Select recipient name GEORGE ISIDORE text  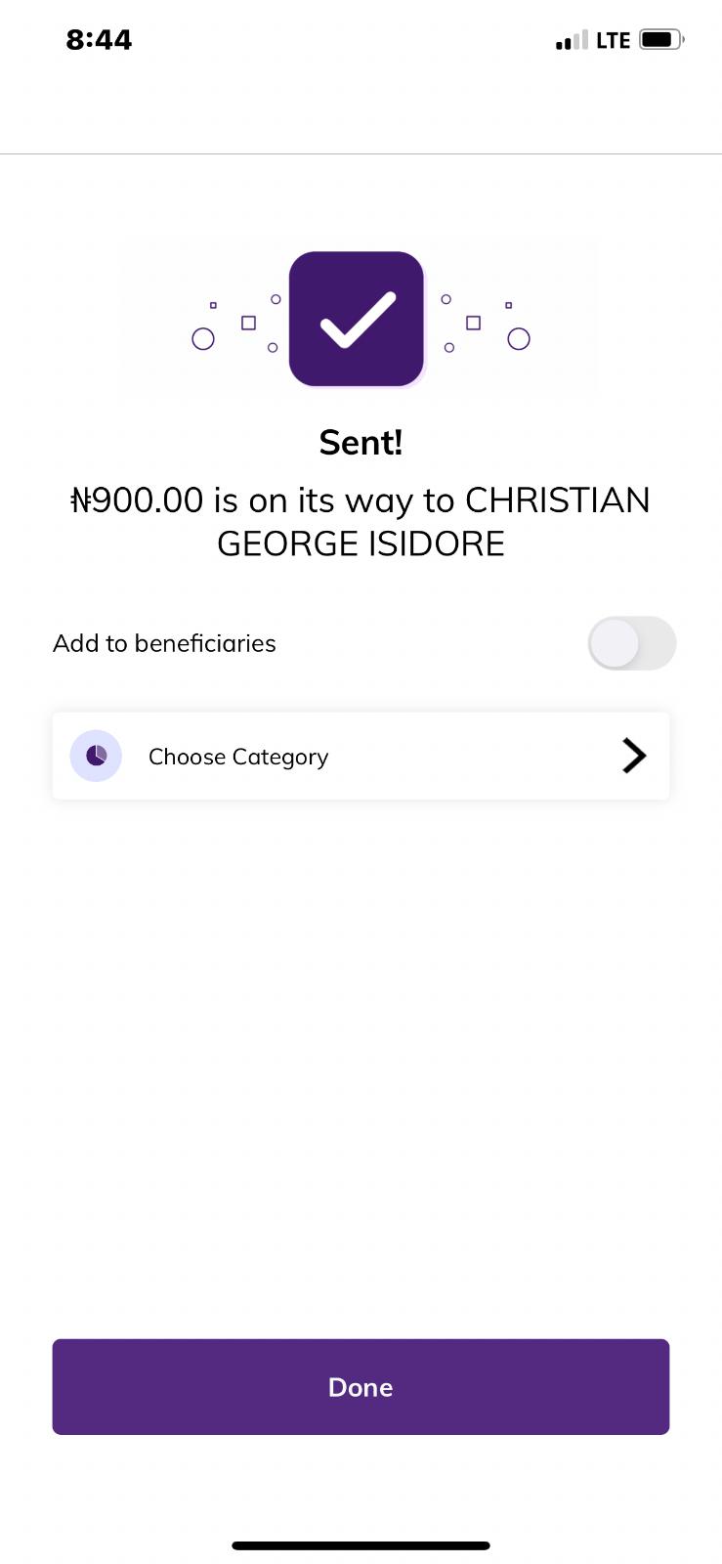361,543
